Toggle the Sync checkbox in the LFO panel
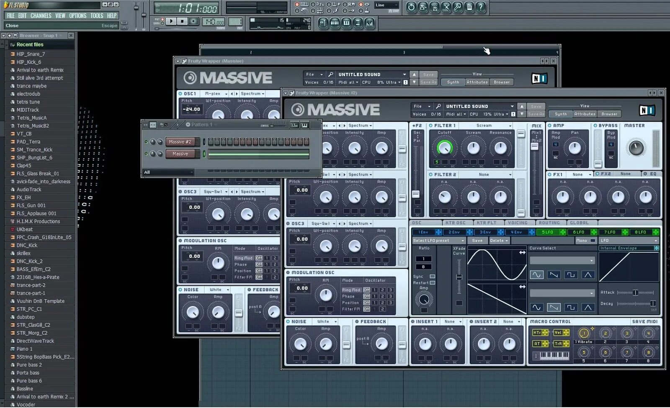Screen dimensions: 670x408 pos(433,277)
